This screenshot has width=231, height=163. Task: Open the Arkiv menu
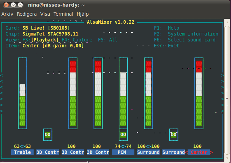pos(7,14)
